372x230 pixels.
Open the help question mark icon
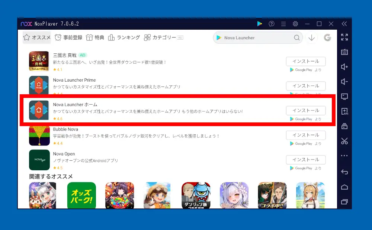click(272, 24)
